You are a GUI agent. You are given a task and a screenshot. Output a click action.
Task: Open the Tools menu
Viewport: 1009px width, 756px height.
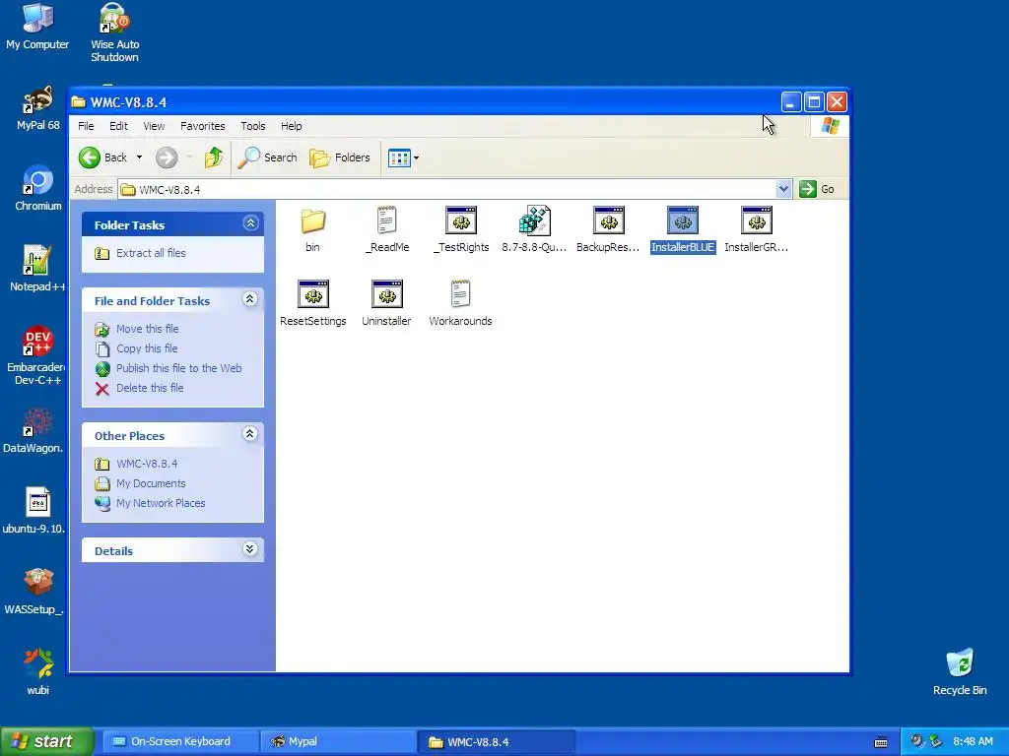[x=253, y=126]
